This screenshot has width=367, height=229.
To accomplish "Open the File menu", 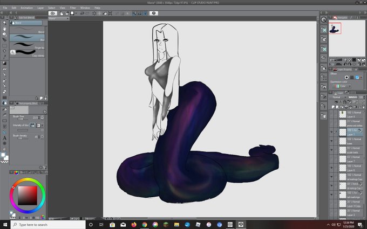I will [x=5, y=8].
